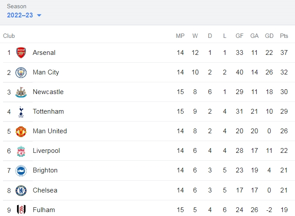
Task: Click the Pts column header
Action: point(284,36)
